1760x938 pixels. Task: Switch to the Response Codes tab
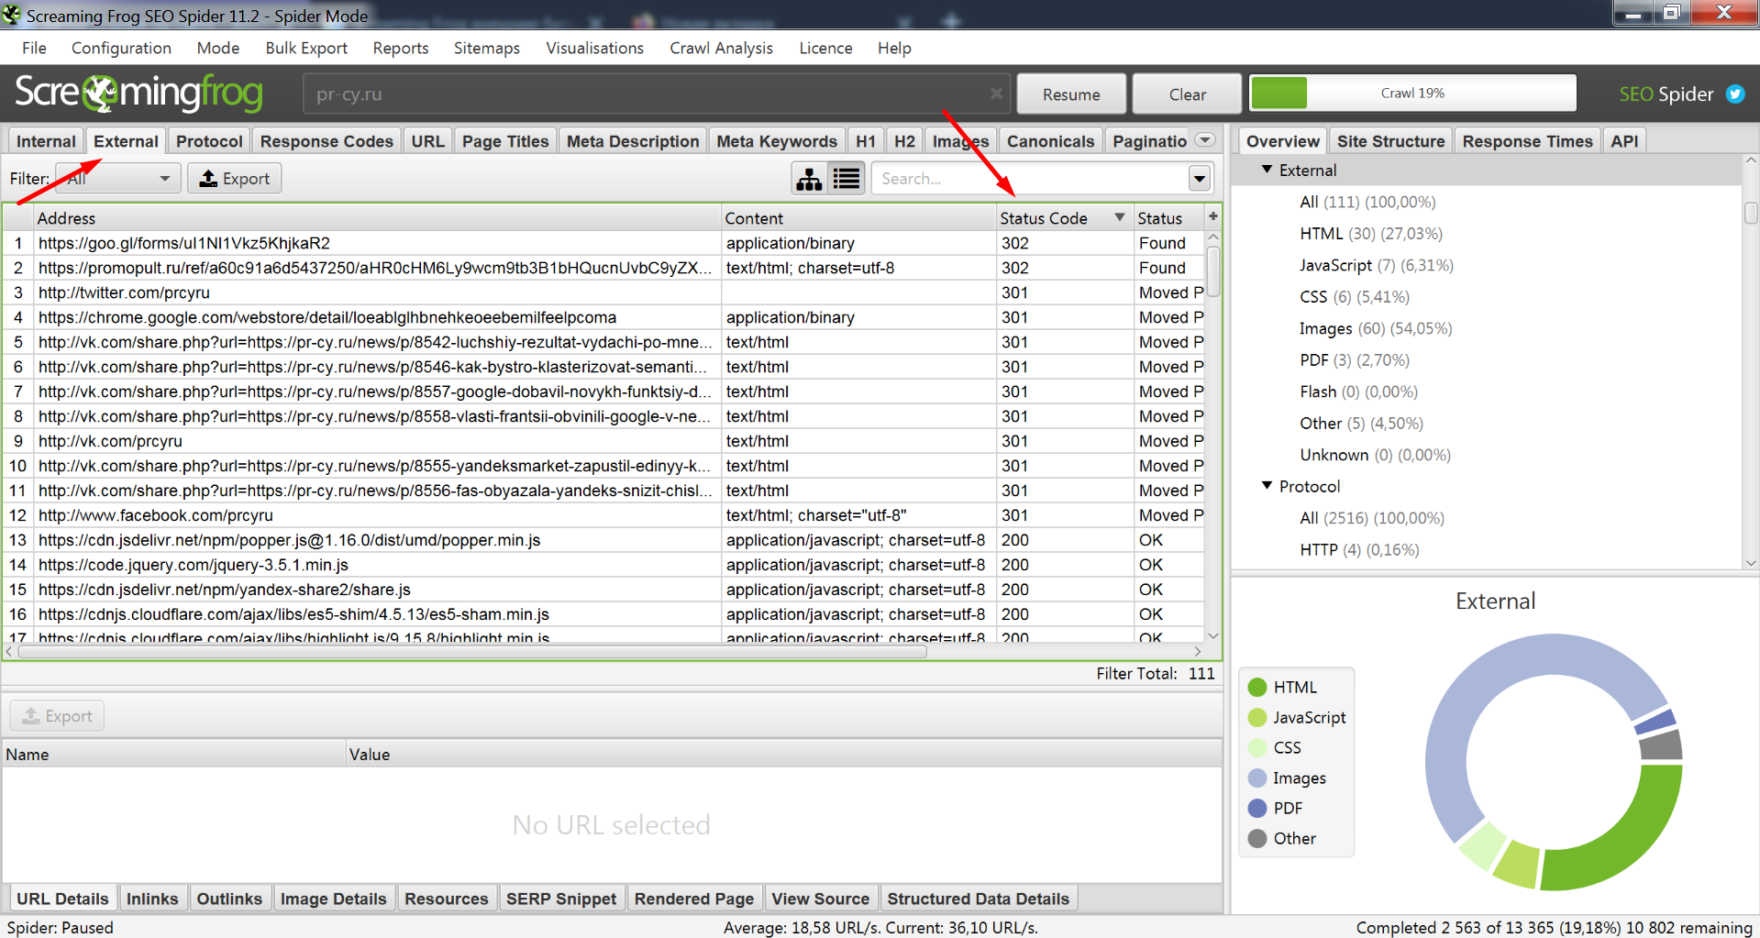click(327, 141)
